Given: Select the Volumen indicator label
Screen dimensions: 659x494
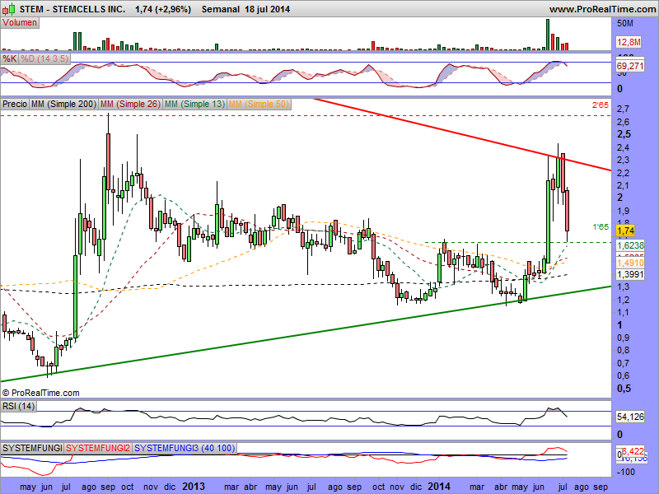Looking at the screenshot, I should point(20,23).
